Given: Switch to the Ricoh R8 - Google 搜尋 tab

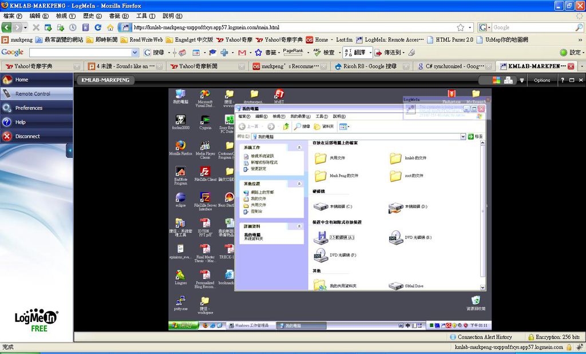Looking at the screenshot, I should coord(371,66).
